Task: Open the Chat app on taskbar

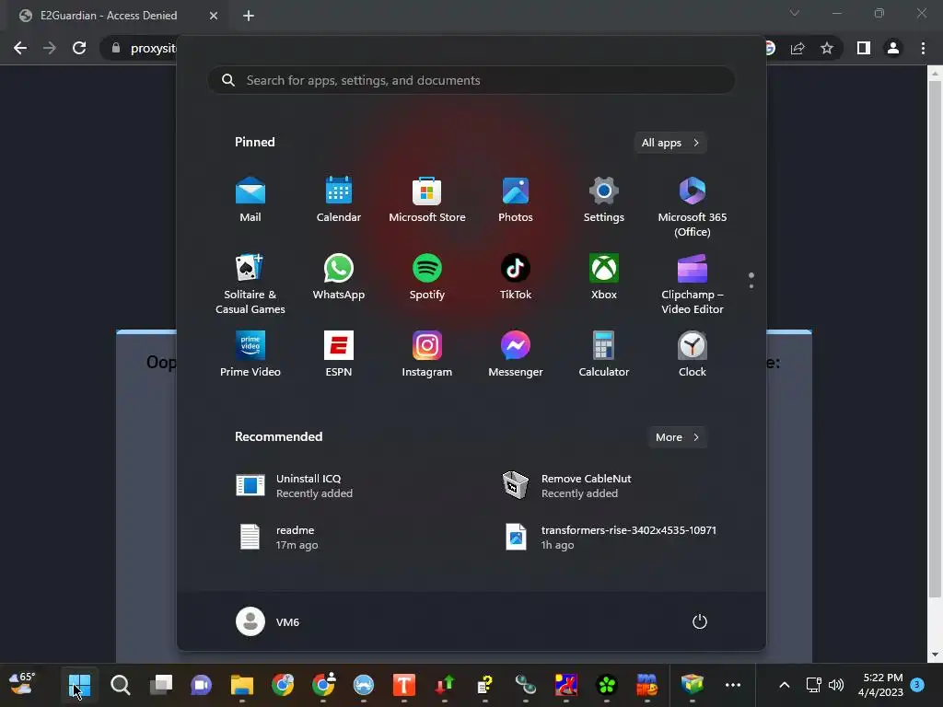Action: (x=202, y=685)
